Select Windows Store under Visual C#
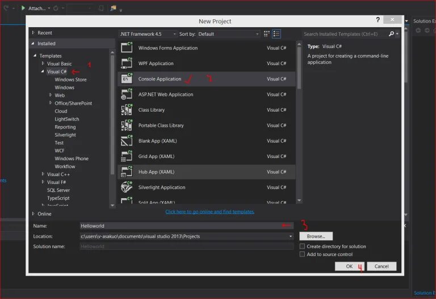Image resolution: width=436 pixels, height=299 pixels. [x=70, y=79]
